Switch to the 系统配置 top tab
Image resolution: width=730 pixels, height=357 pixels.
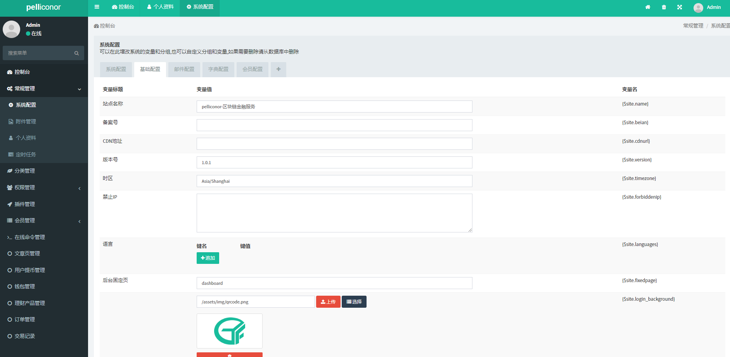coord(200,7)
